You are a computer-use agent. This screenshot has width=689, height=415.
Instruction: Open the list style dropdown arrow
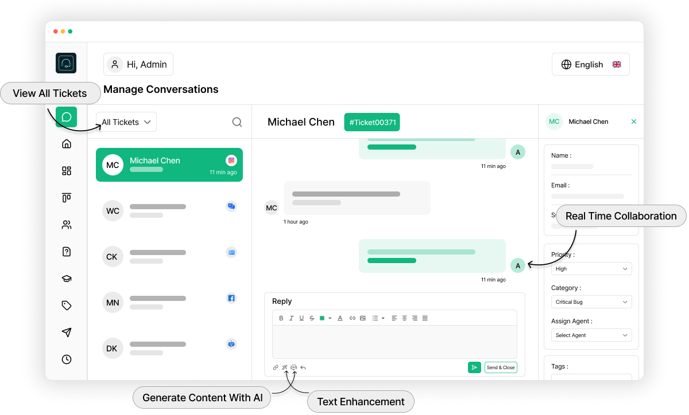383,318
